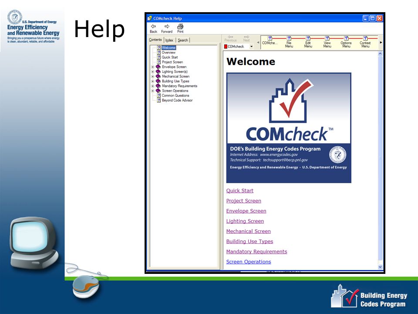418x314 pixels.
Task: Click the Common Questions page icon
Action: pos(158,96)
